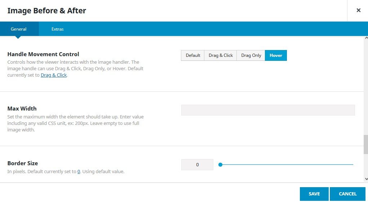Save the element settings
The height and width of the screenshot is (203, 368).
(314, 194)
